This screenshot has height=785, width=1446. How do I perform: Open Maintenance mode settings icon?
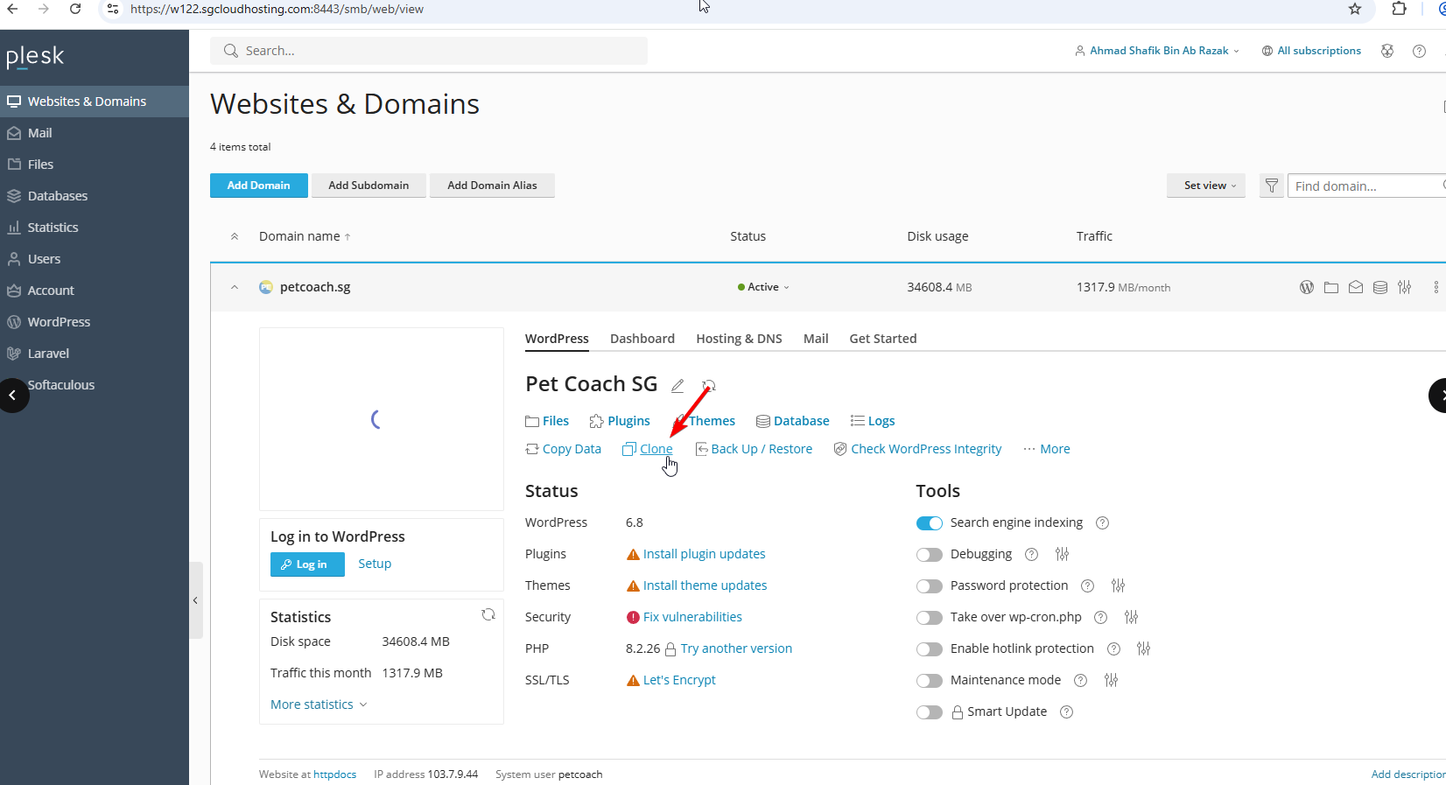click(x=1111, y=680)
